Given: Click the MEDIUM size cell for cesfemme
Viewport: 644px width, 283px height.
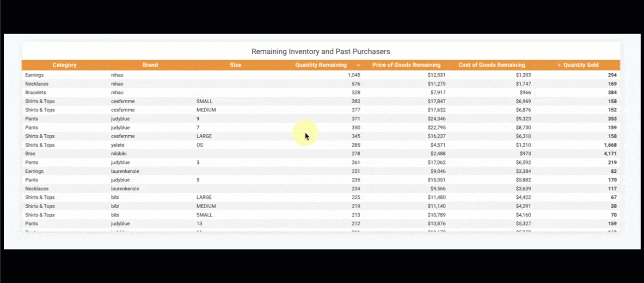Looking at the screenshot, I should pos(206,110).
